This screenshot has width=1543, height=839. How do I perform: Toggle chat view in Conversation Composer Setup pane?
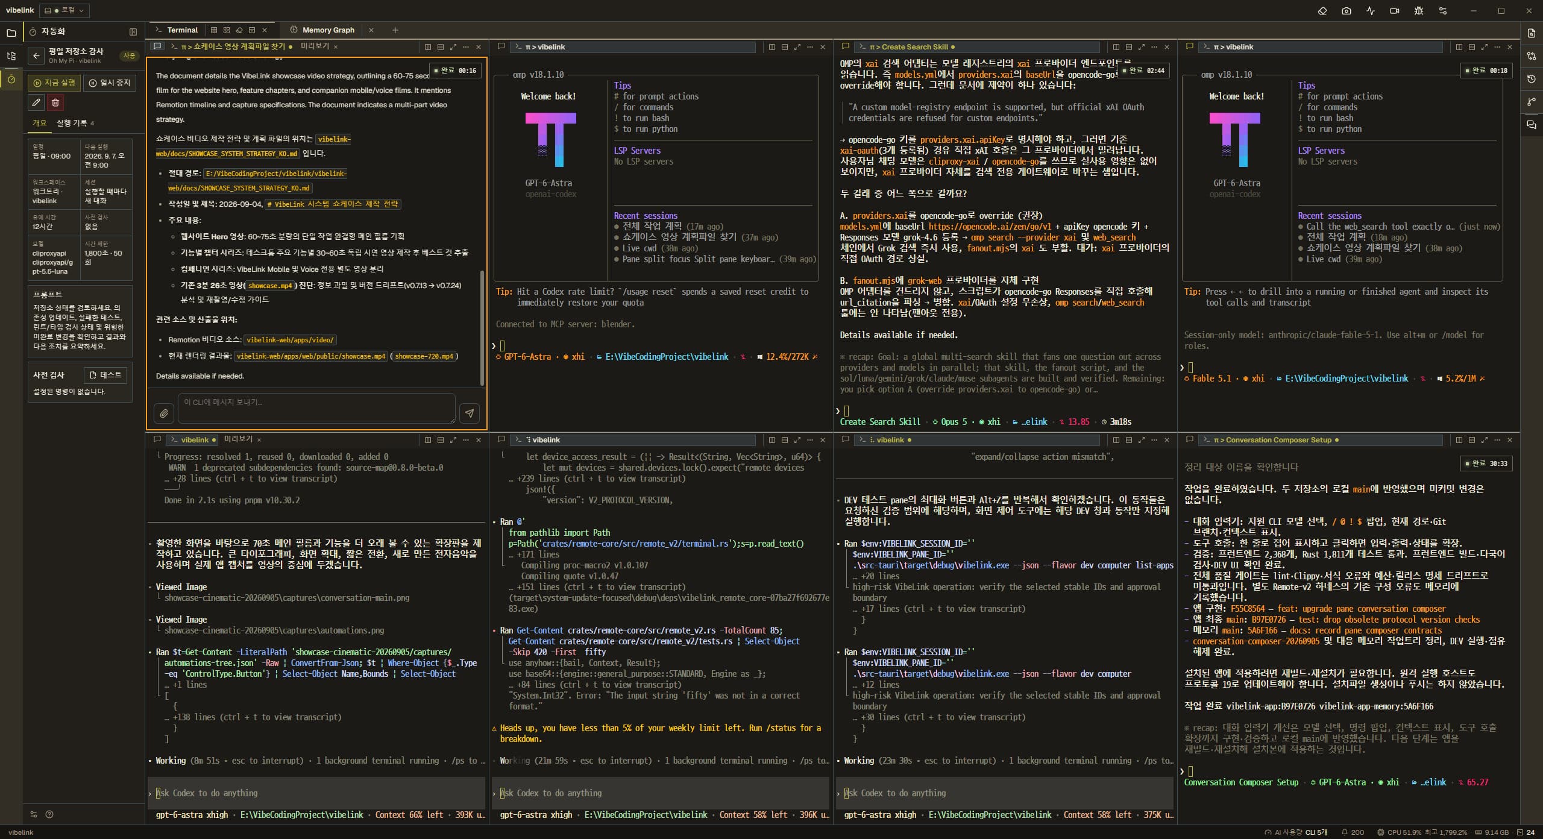[x=1189, y=439]
